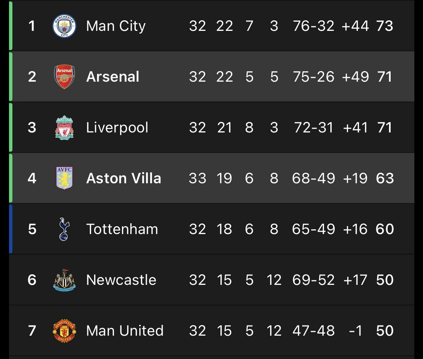This screenshot has height=359, width=423.
Task: Click the Aston Villa AVFC crest
Action: point(64,178)
